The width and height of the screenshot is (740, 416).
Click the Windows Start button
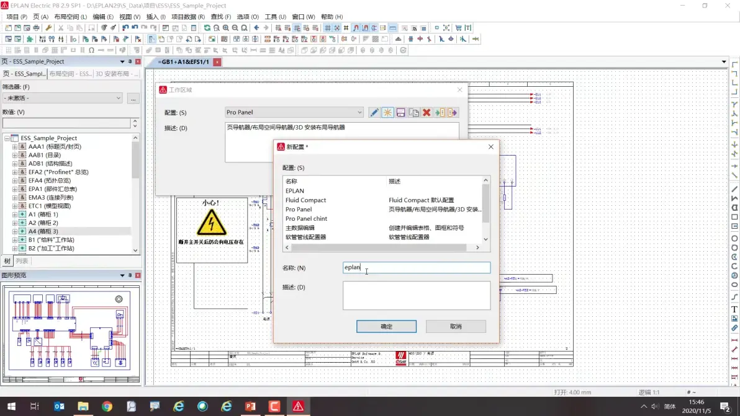pyautogui.click(x=11, y=406)
